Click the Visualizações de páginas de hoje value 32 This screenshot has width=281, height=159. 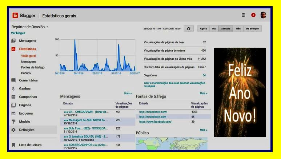(x=204, y=42)
